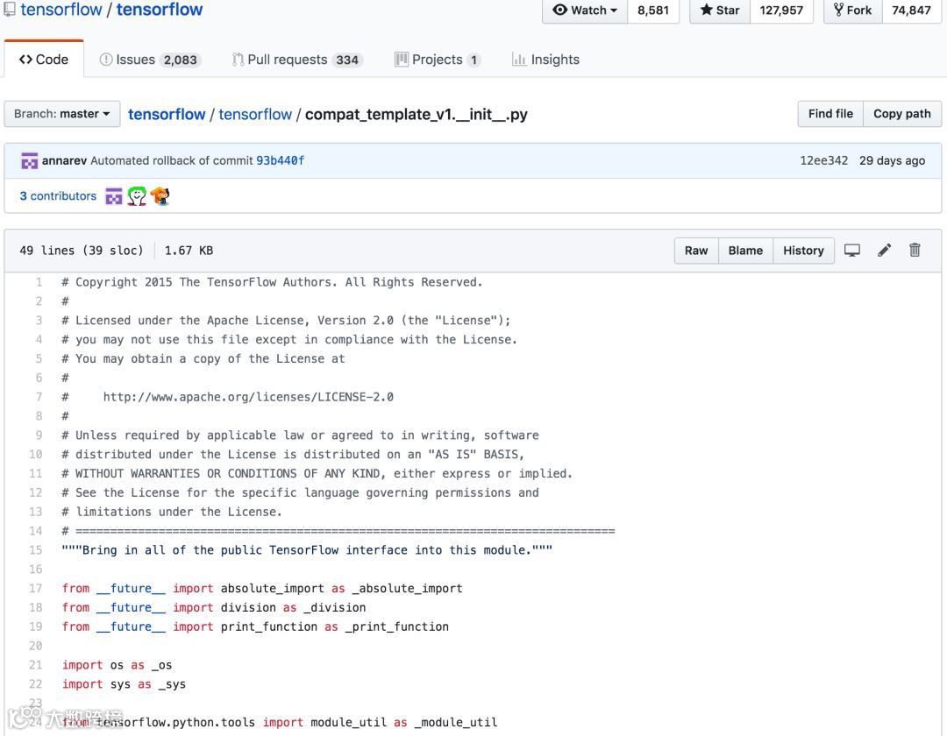The height and width of the screenshot is (736, 947).
Task: Fork the tensorflow repository
Action: point(853,11)
